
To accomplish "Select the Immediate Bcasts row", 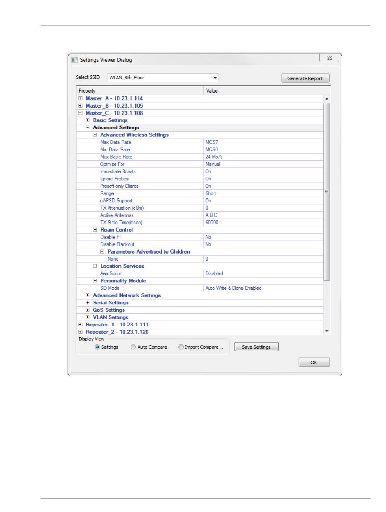I will [x=200, y=171].
